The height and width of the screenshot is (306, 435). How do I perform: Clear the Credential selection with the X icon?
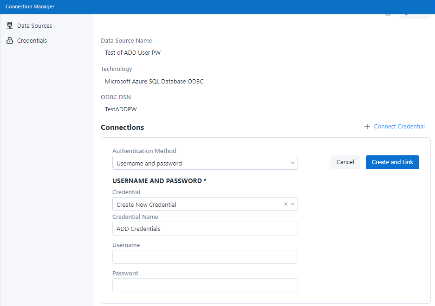286,204
